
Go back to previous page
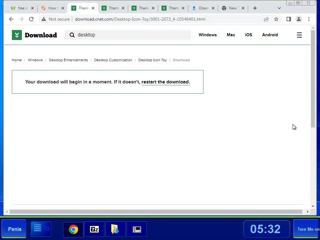pos(11,19)
